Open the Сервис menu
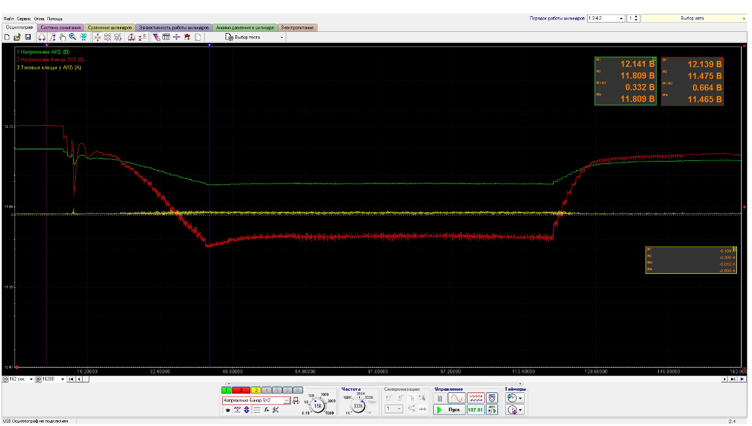The height and width of the screenshot is (426, 752). coord(24,19)
